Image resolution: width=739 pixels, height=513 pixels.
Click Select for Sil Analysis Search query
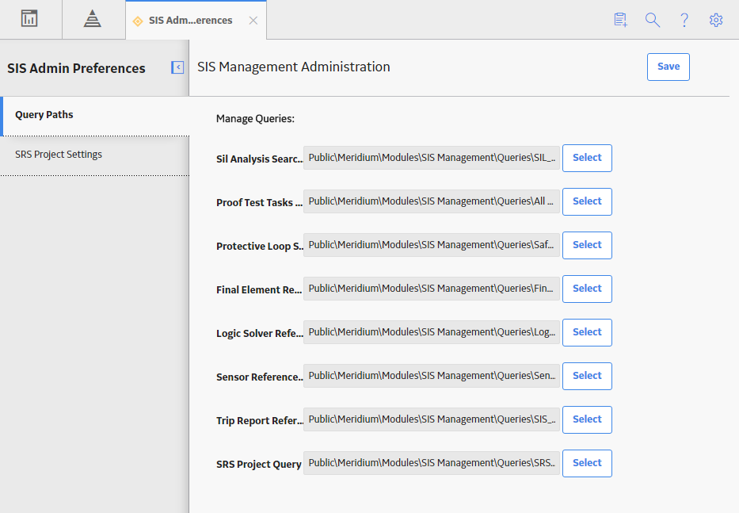[587, 158]
